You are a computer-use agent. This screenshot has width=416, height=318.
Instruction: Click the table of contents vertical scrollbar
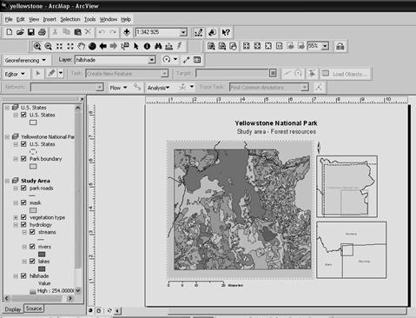78,199
